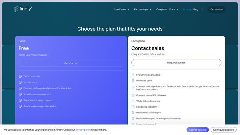Click check icon beside Dedicated Slack support
Image resolution: width=240 pixels, height=135 pixels.
[133, 113]
